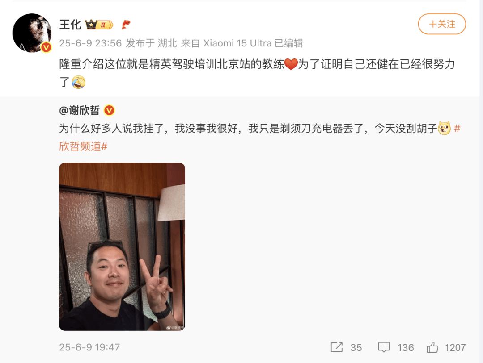This screenshot has width=483, height=363.
Task: Click the repost share icon
Action: click(336, 347)
